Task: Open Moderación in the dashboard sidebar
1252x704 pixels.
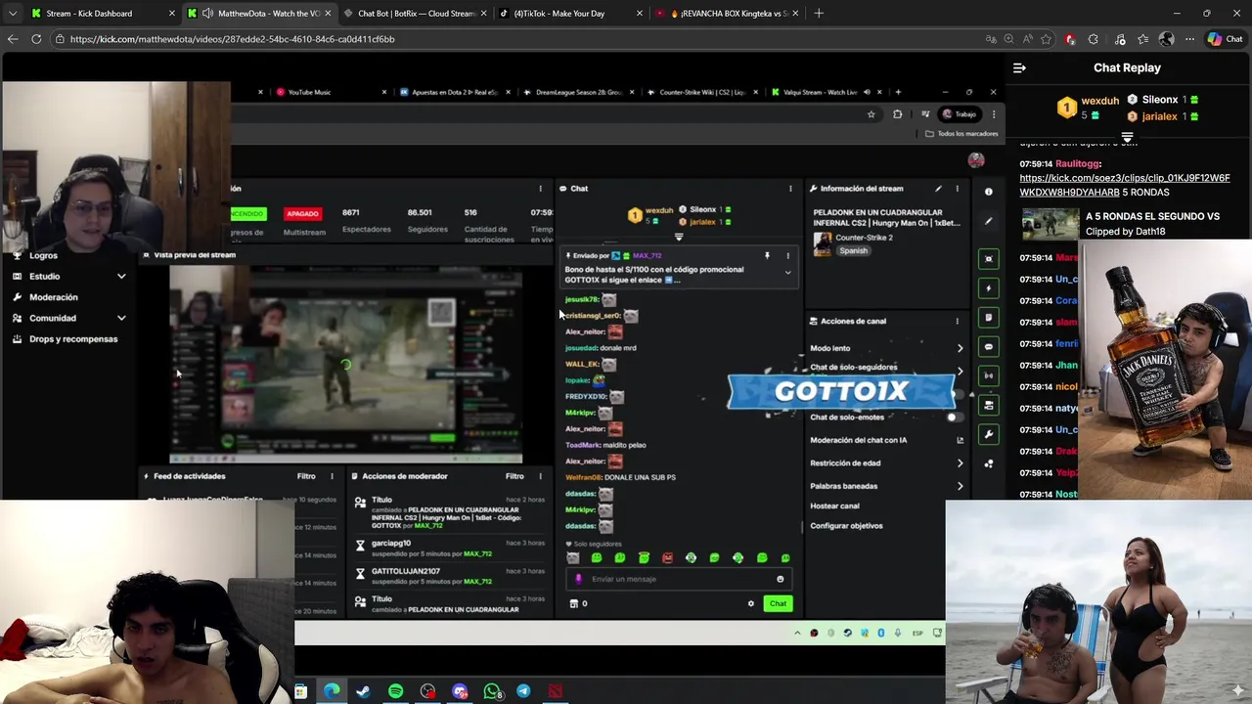Action: pos(54,297)
